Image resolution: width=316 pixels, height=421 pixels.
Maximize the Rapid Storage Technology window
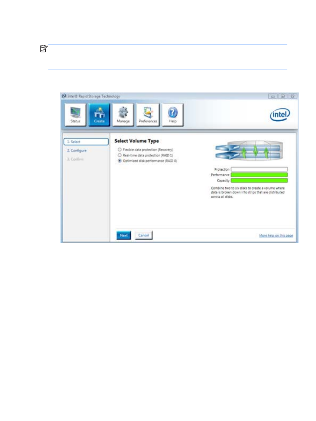pyautogui.click(x=283, y=96)
